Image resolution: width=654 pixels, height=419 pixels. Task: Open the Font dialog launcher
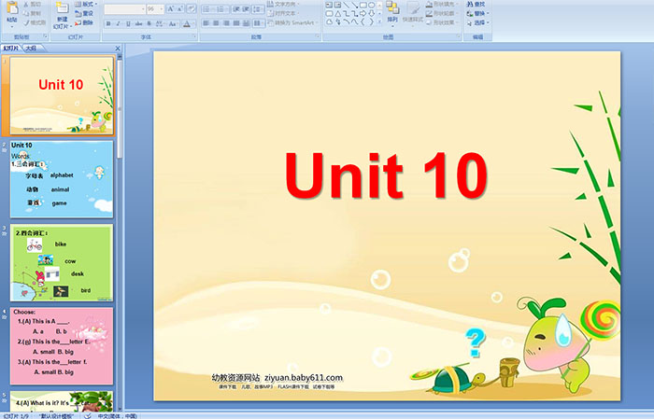tap(194, 37)
